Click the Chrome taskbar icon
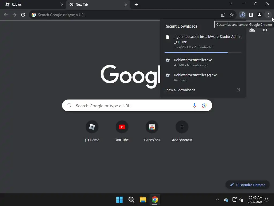The width and height of the screenshot is (274, 206). (x=155, y=200)
